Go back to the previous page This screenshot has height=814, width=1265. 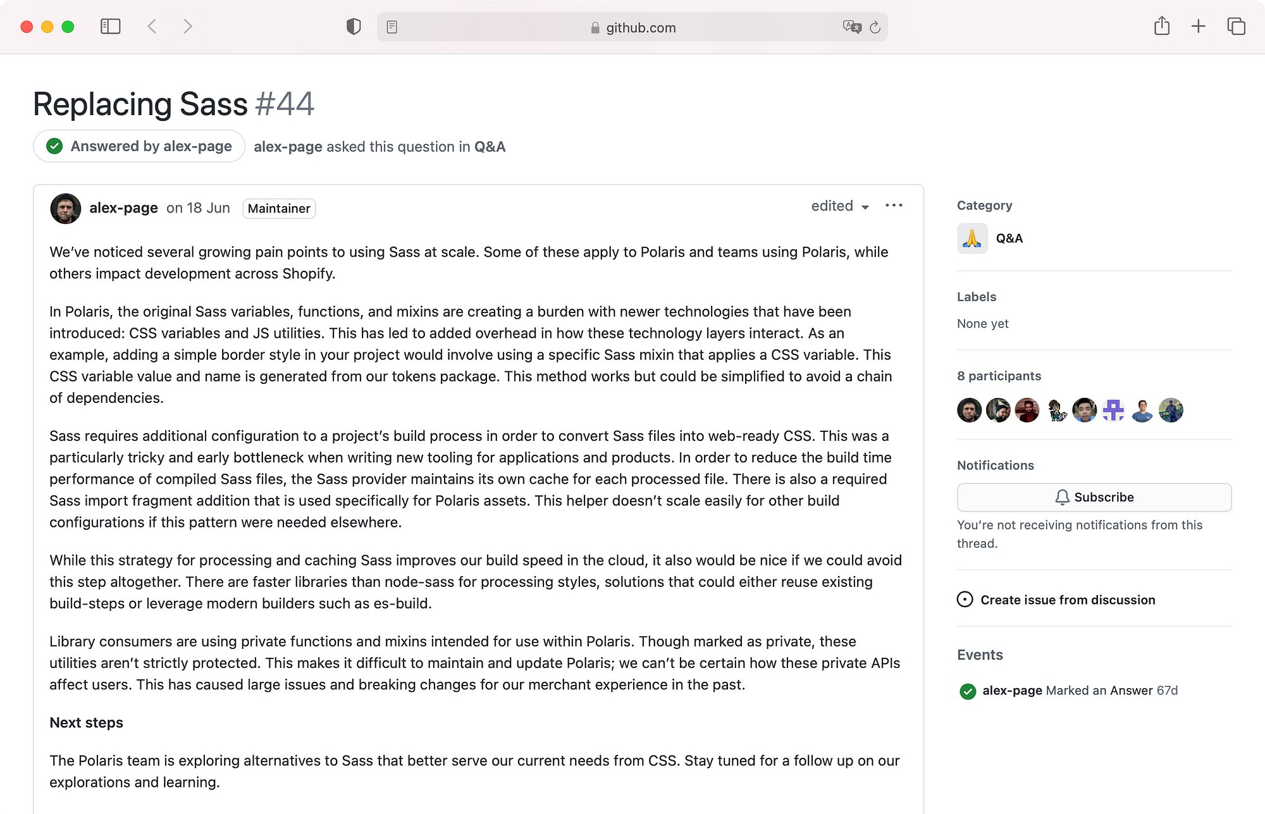152,27
